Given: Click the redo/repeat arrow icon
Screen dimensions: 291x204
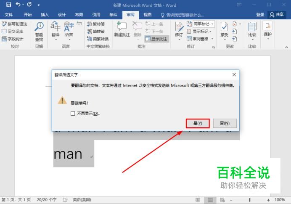Looking at the screenshot, I should tap(29, 5).
